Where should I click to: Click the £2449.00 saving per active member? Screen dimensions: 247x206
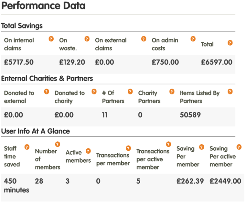pyautogui.click(x=225, y=181)
